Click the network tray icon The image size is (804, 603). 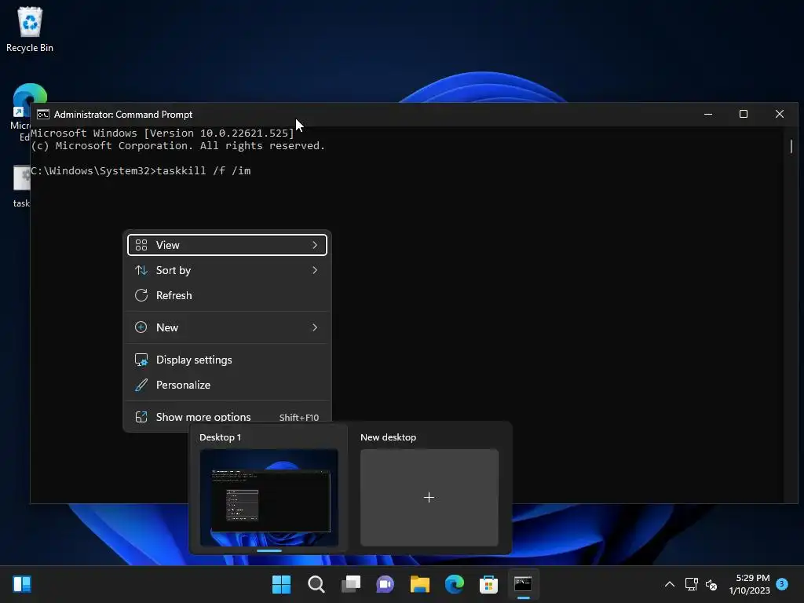coord(691,584)
